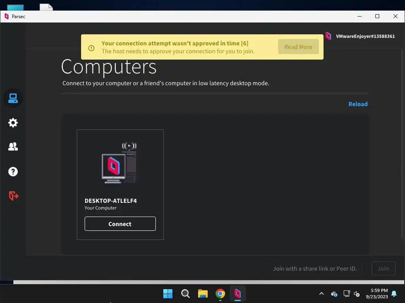This screenshot has width=405, height=303.
Task: Open the Friends icon in sidebar
Action: [x=13, y=147]
